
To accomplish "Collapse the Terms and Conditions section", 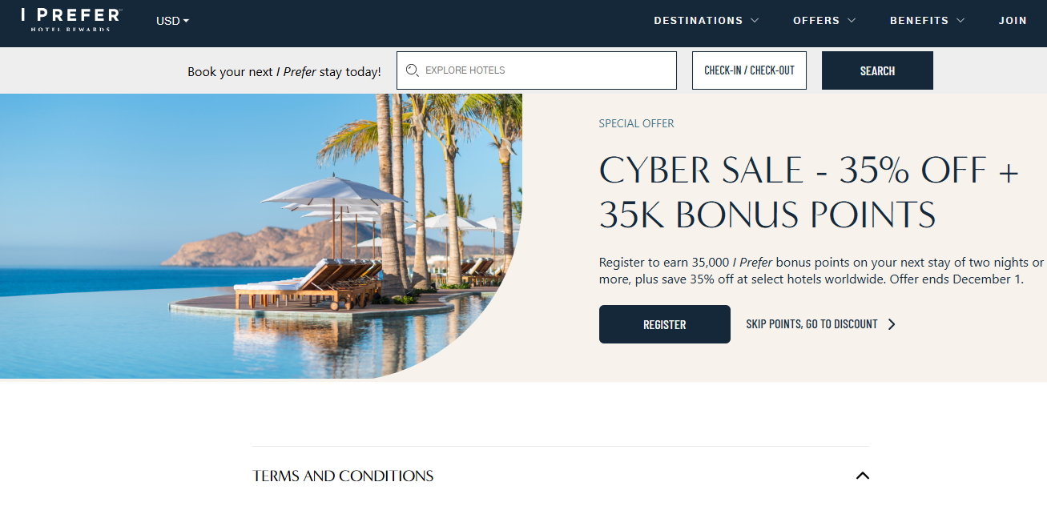I will point(862,476).
